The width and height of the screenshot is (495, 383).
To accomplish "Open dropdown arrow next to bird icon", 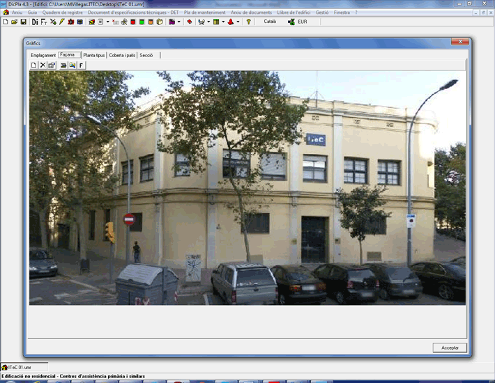I will [x=208, y=22].
